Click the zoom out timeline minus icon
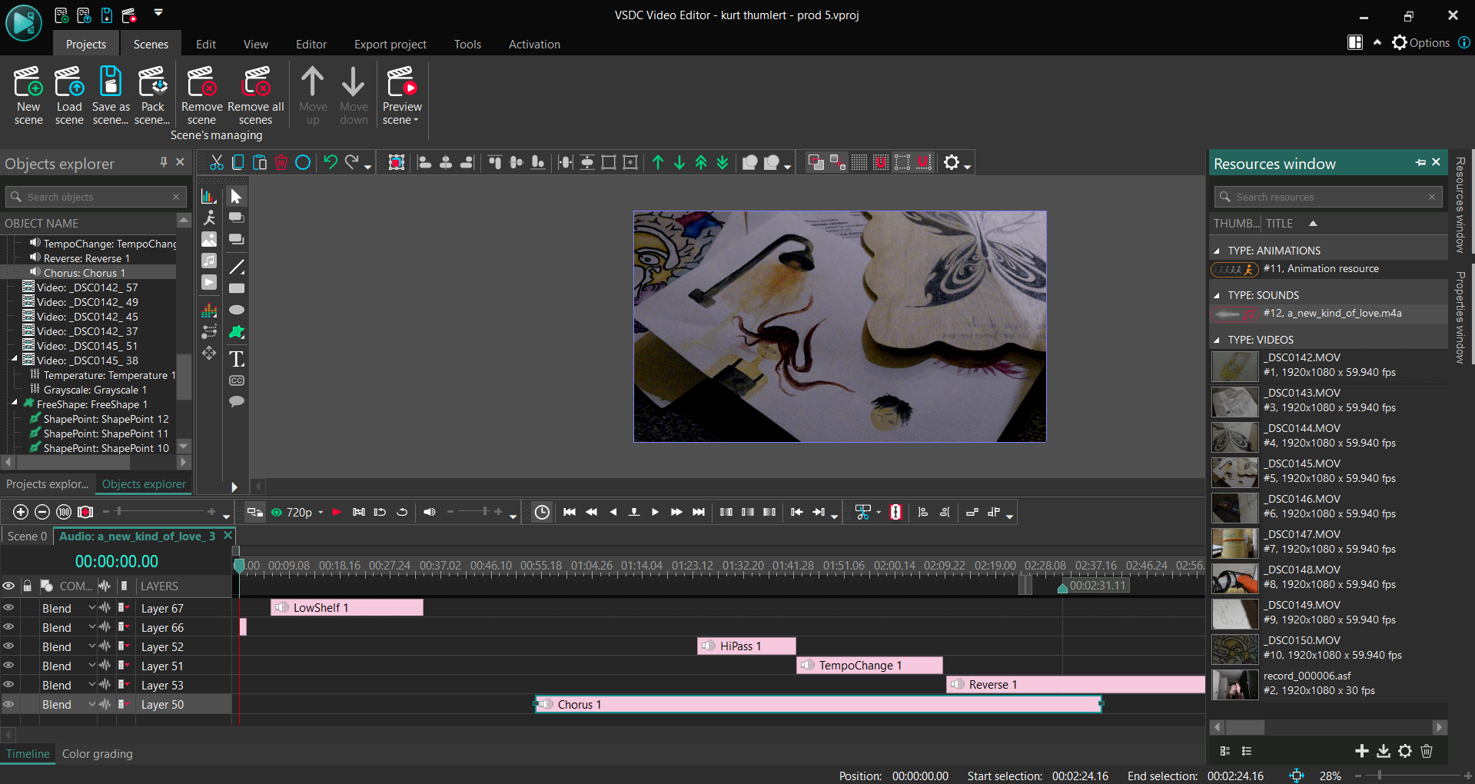Image resolution: width=1475 pixels, height=784 pixels. [x=42, y=512]
